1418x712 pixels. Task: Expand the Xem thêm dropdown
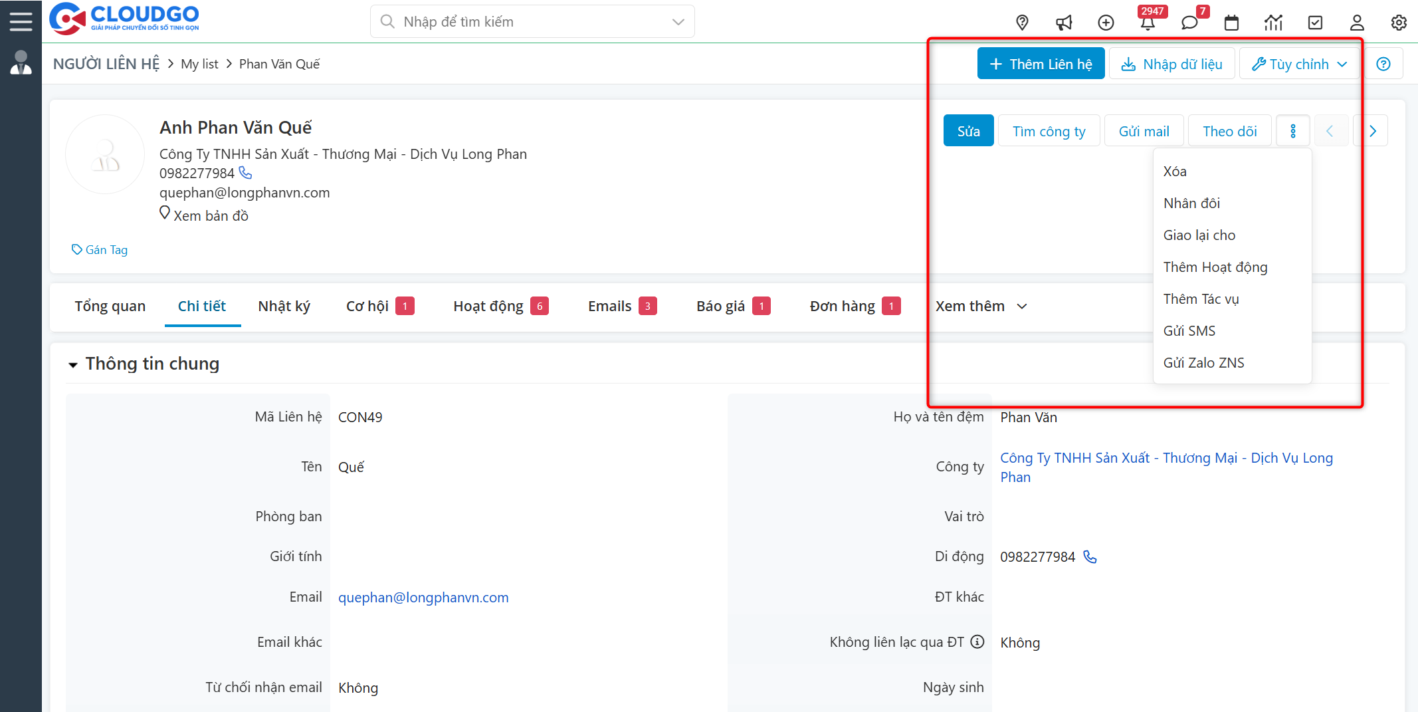click(980, 306)
